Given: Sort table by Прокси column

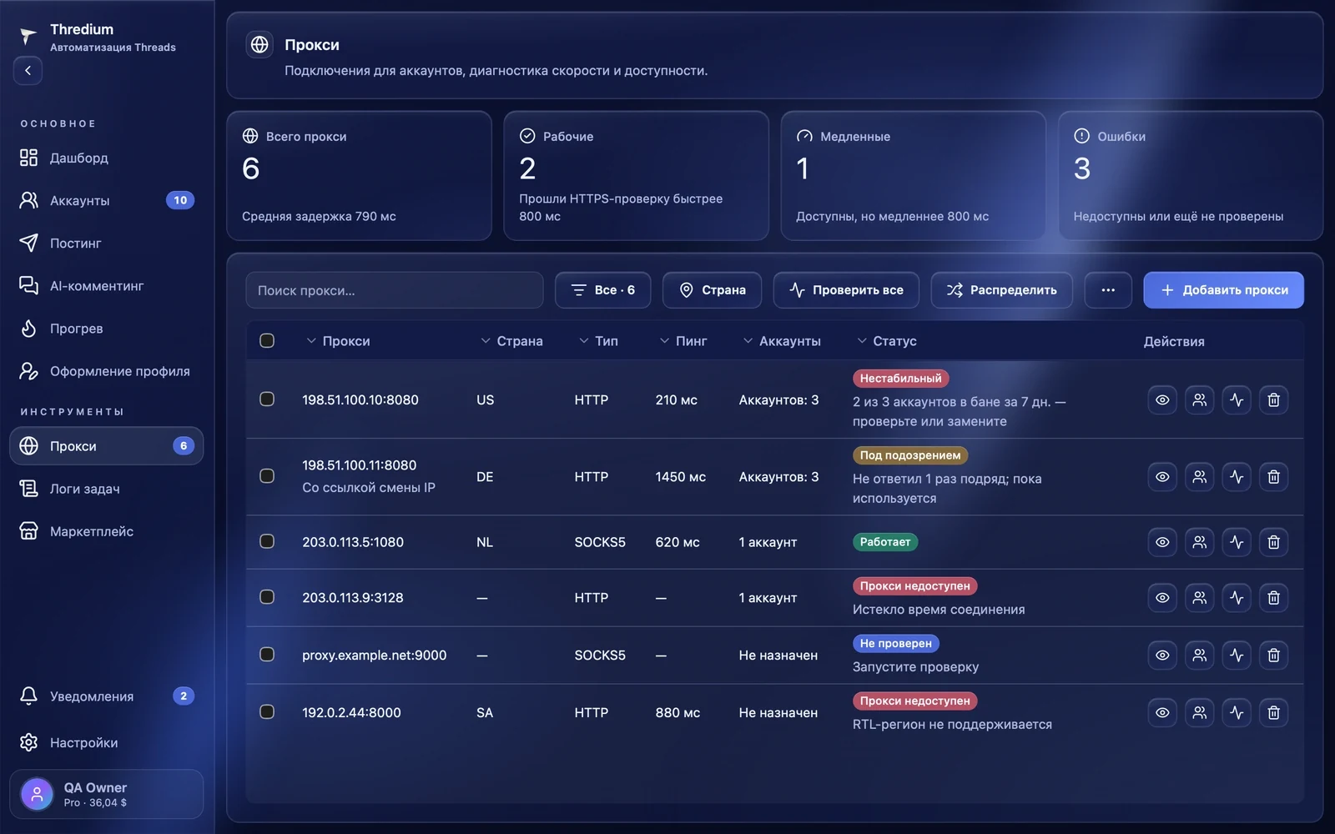Looking at the screenshot, I should point(338,341).
